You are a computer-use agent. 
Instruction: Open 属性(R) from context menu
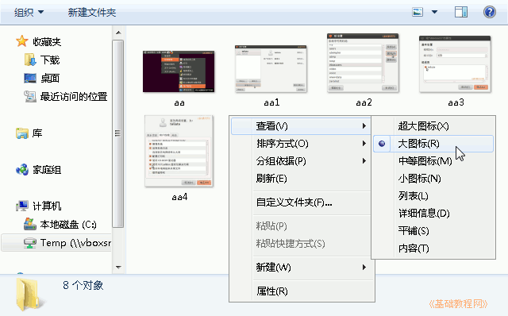[x=271, y=291]
